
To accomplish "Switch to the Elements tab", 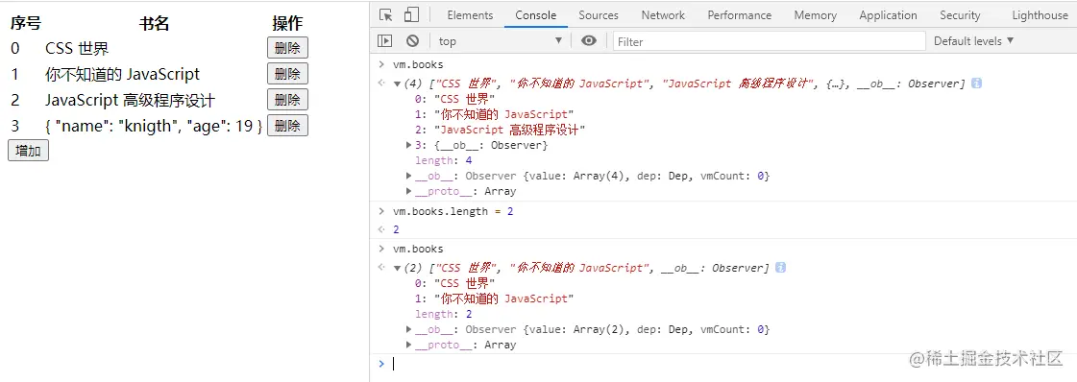I will pyautogui.click(x=470, y=15).
